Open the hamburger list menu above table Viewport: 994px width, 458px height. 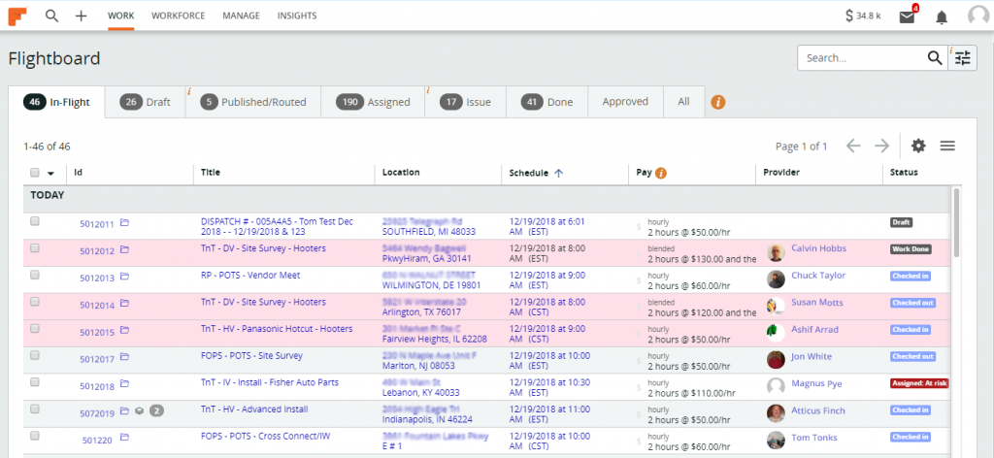[947, 146]
